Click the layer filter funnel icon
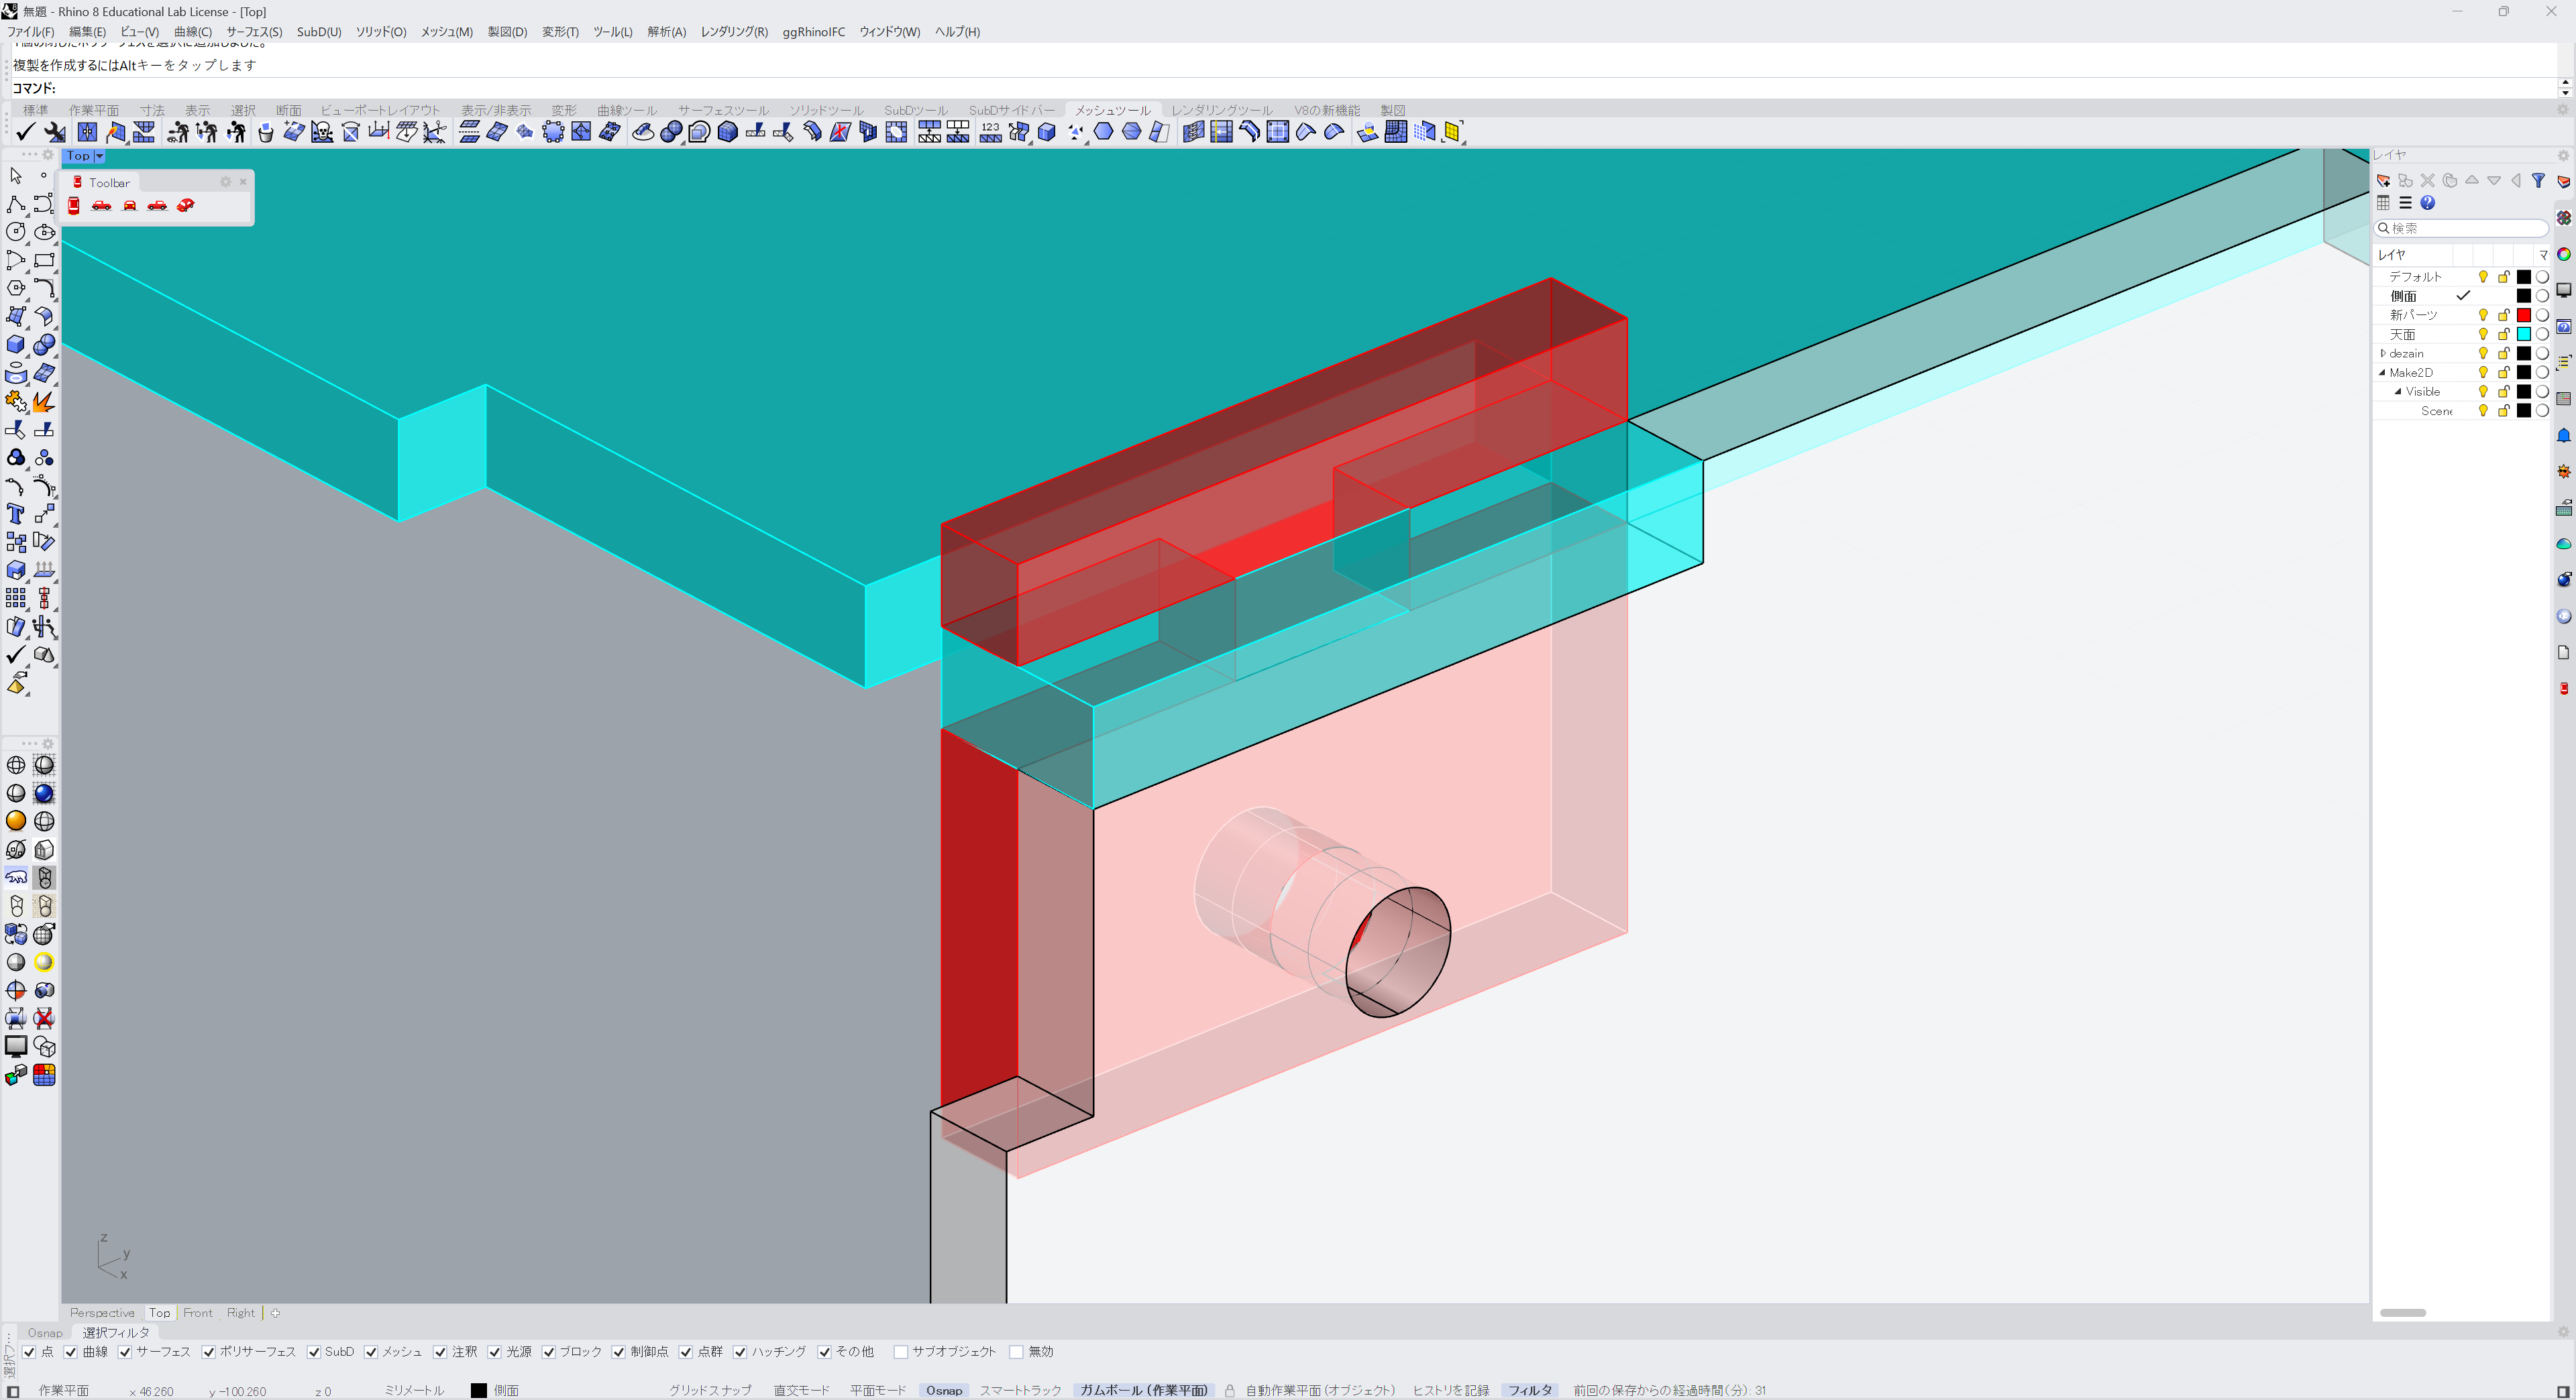The height and width of the screenshot is (1400, 2576). (x=2538, y=181)
